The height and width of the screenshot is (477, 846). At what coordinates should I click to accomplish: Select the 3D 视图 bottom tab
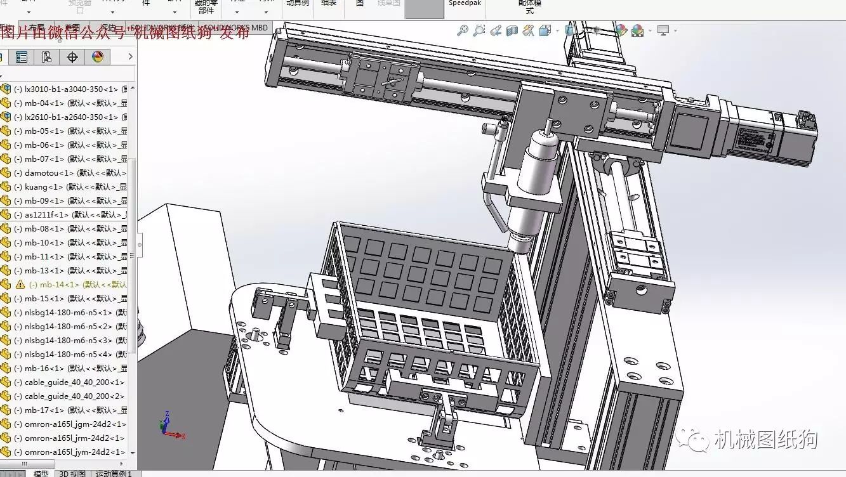coord(72,473)
